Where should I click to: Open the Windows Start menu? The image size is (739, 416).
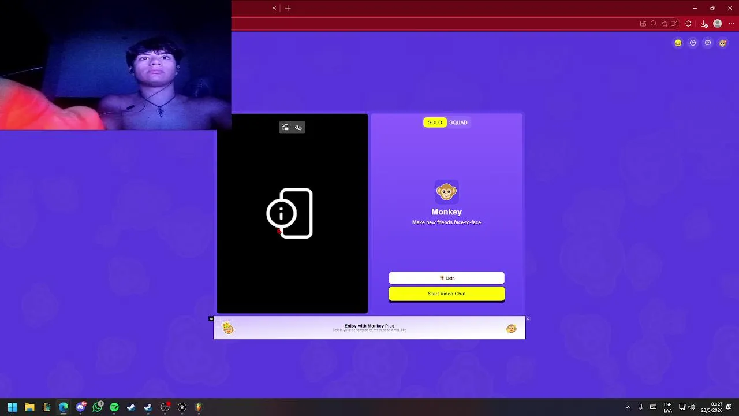pos(13,407)
